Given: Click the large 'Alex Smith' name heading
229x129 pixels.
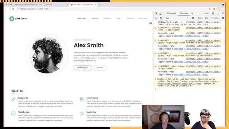Looking at the screenshot, I should click(89, 46).
